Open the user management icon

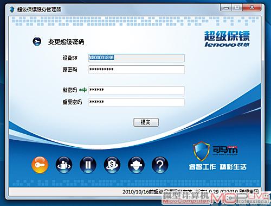64,165
